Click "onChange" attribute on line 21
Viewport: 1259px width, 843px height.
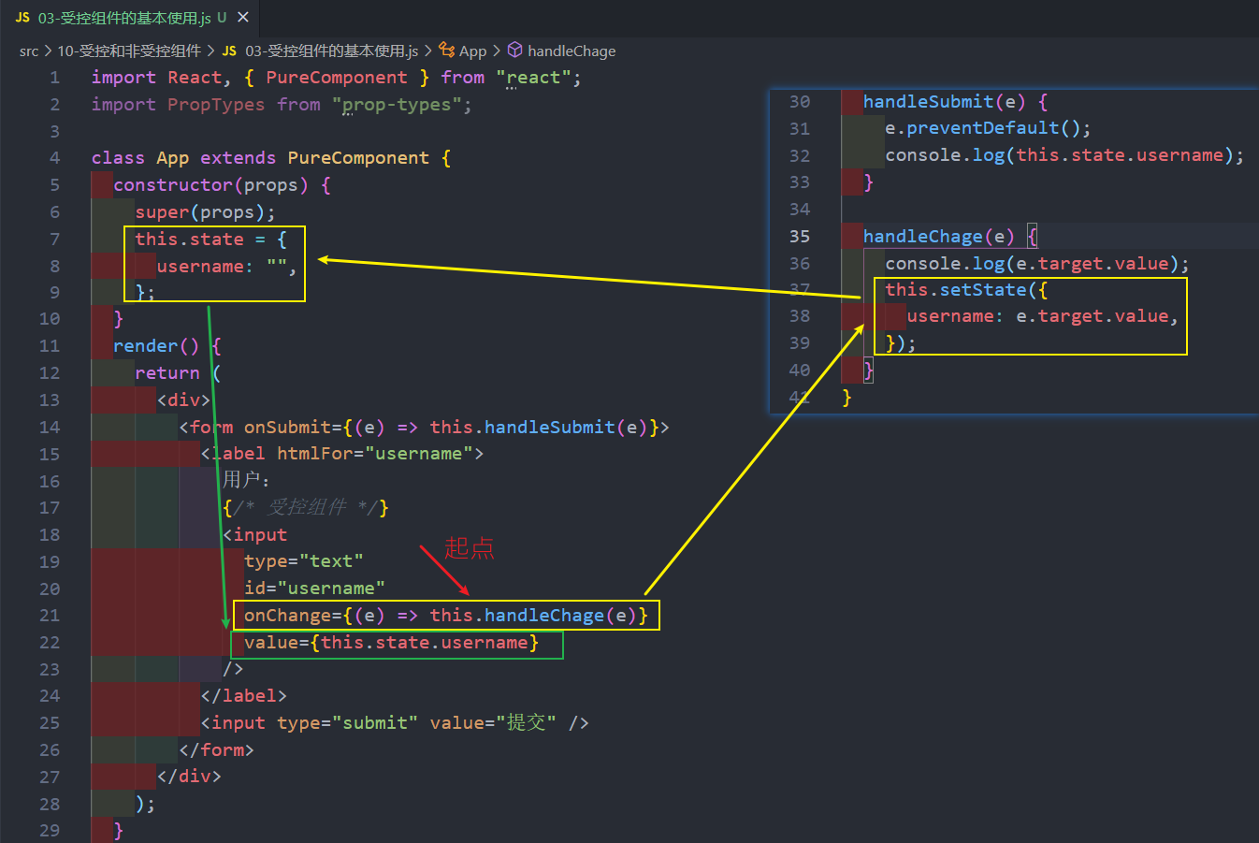point(287,616)
